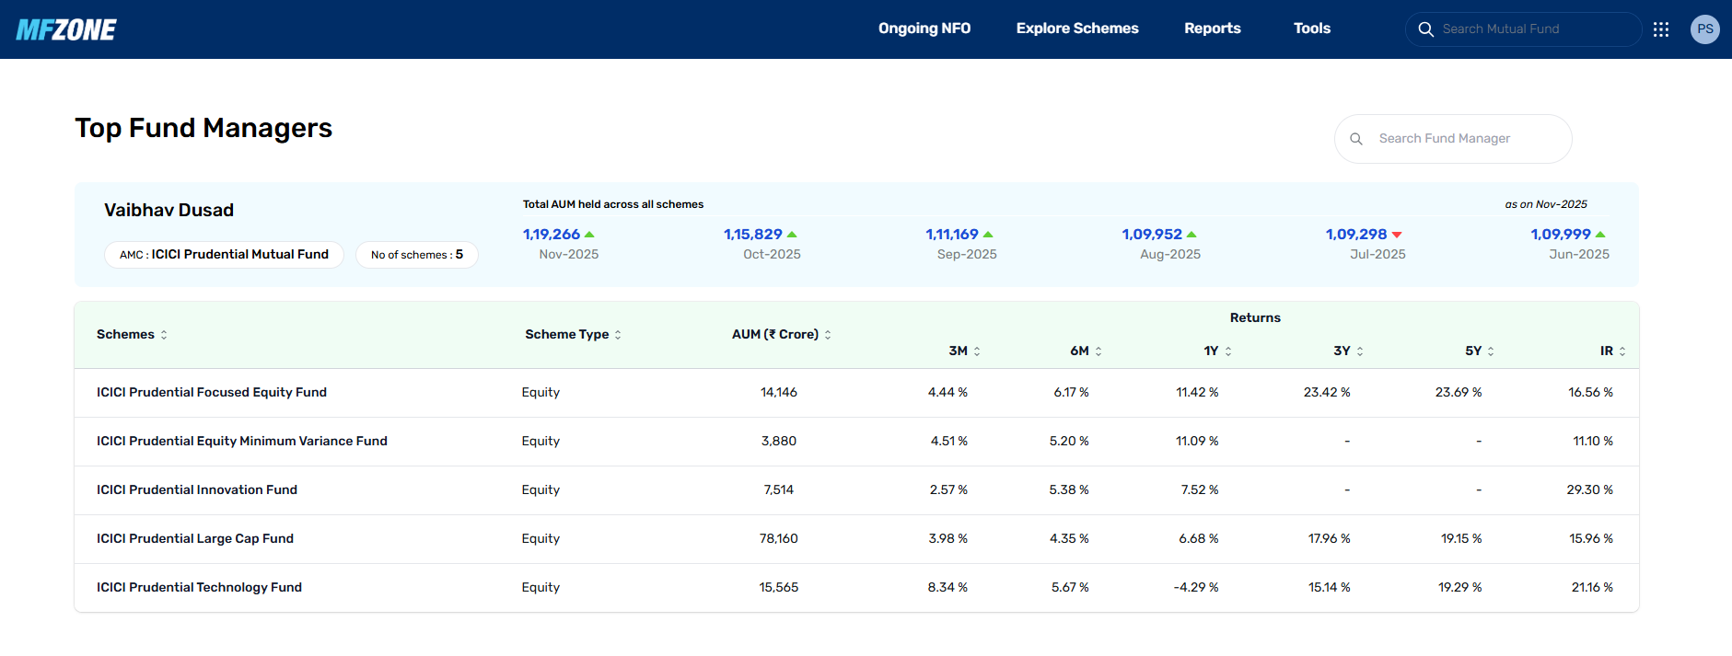The image size is (1732, 656).
Task: Sort table by Scheme Type arrows
Action: click(x=618, y=335)
